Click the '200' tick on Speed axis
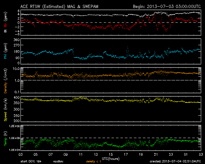The width and height of the screenshot is (205, 164). pos(17,121)
